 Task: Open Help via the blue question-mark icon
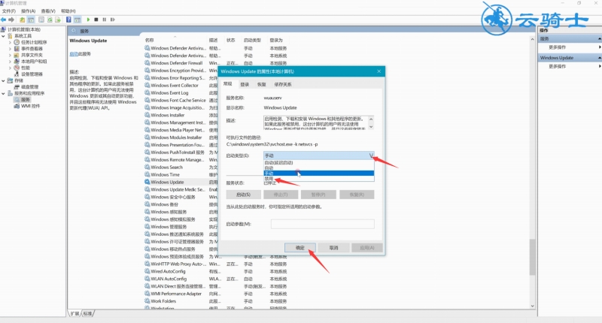pyautogui.click(x=68, y=20)
